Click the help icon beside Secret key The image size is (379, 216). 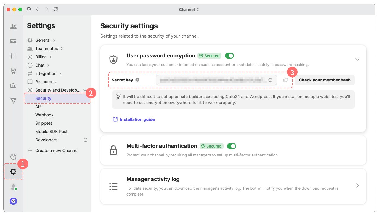click(x=137, y=80)
